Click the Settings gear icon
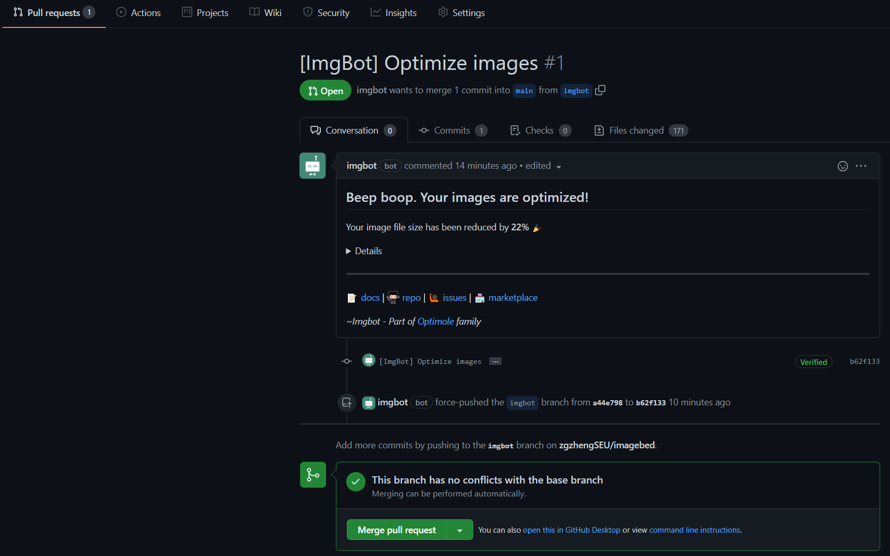This screenshot has width=890, height=556. tap(443, 12)
